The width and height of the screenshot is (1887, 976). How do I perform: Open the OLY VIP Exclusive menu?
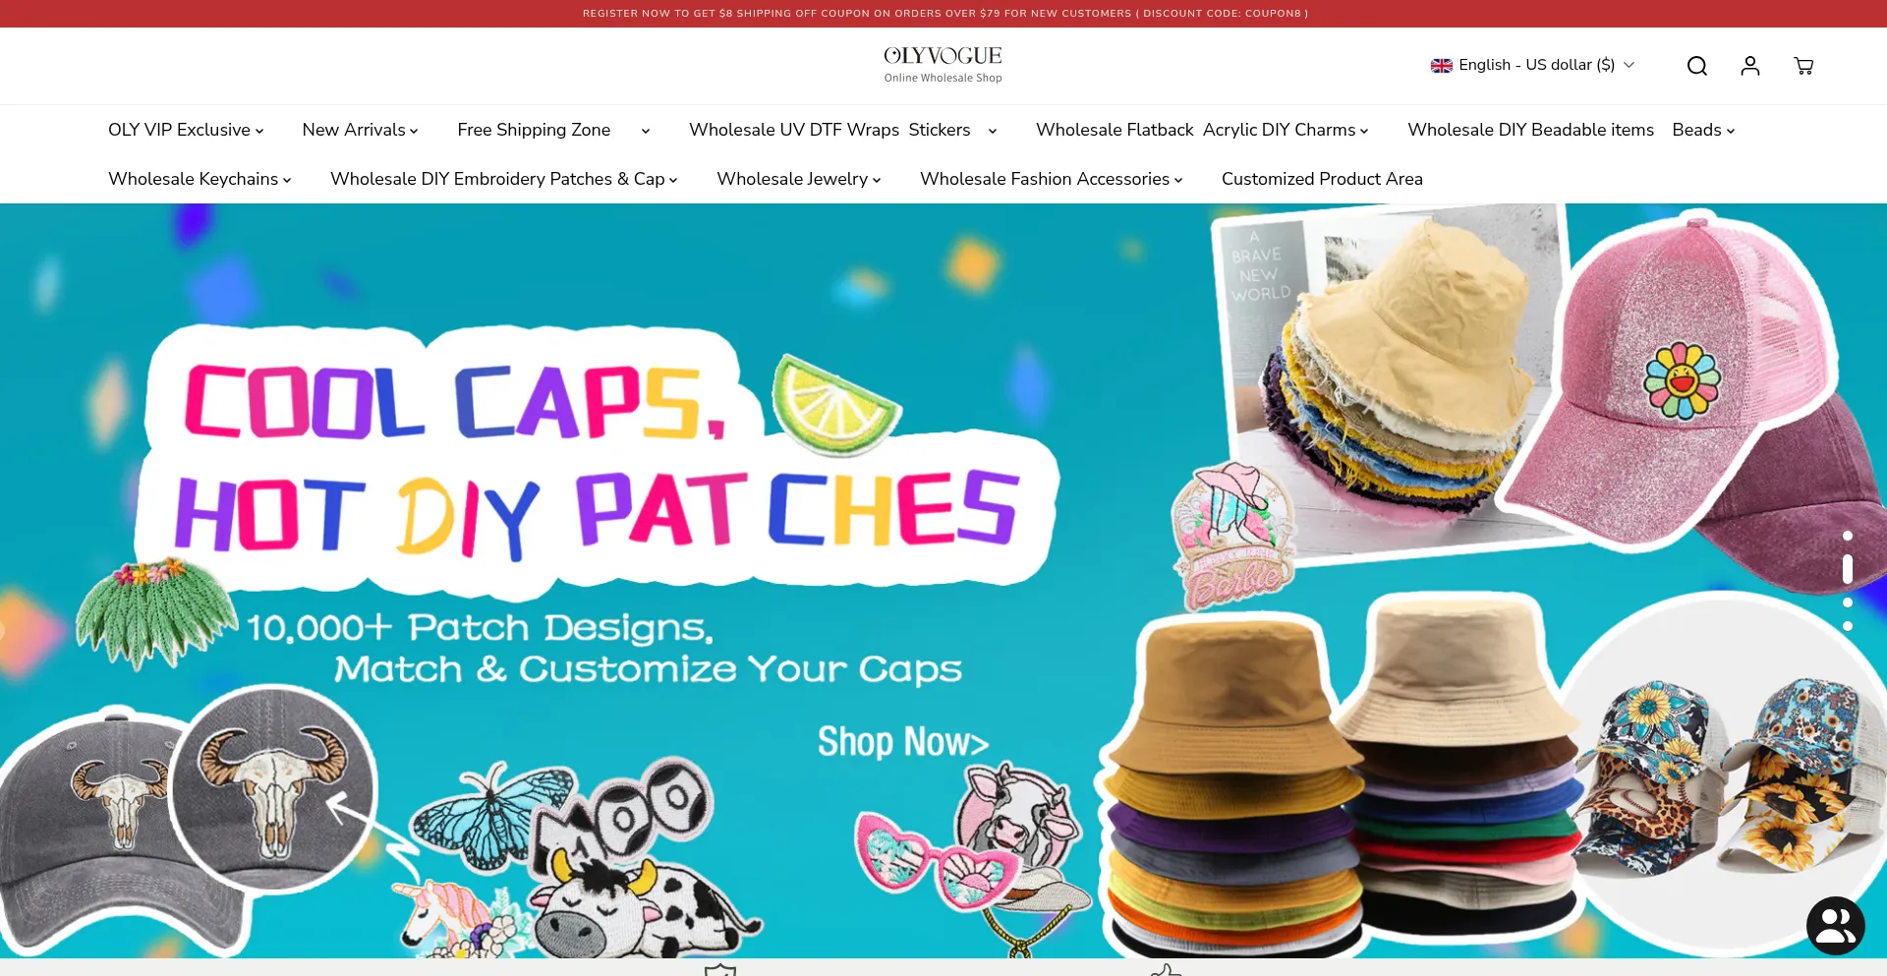point(186,130)
